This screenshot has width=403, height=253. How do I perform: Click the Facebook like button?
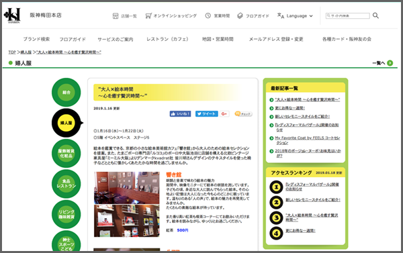point(180,114)
